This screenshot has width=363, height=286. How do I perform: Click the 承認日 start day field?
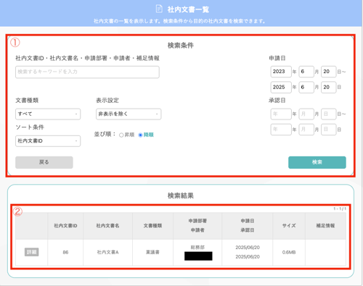coord(329,114)
